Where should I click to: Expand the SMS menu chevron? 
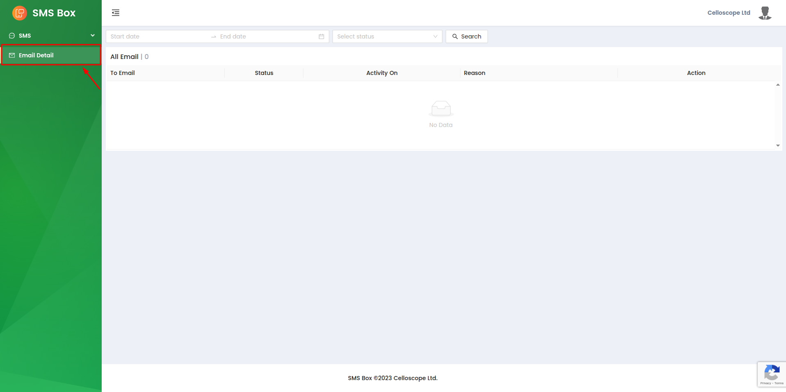pos(93,36)
